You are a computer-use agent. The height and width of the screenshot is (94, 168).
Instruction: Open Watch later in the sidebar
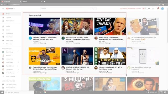tap(10, 37)
